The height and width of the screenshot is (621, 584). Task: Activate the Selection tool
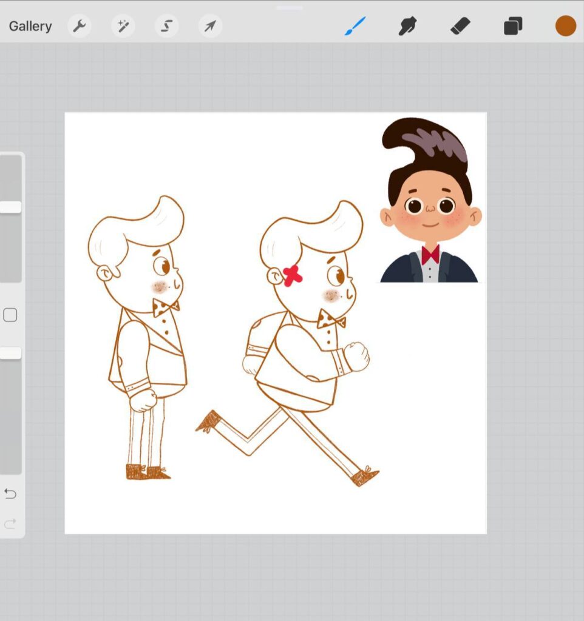pos(166,26)
